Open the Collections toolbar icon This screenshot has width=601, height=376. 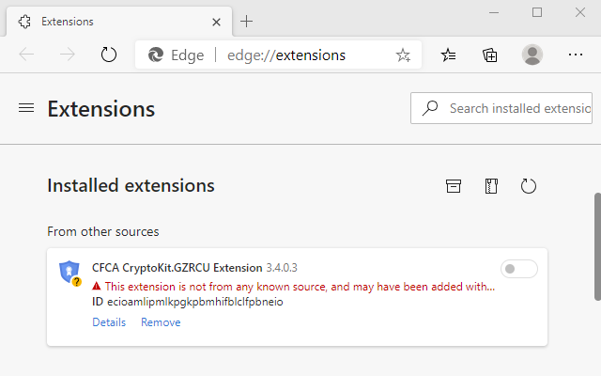(x=490, y=55)
